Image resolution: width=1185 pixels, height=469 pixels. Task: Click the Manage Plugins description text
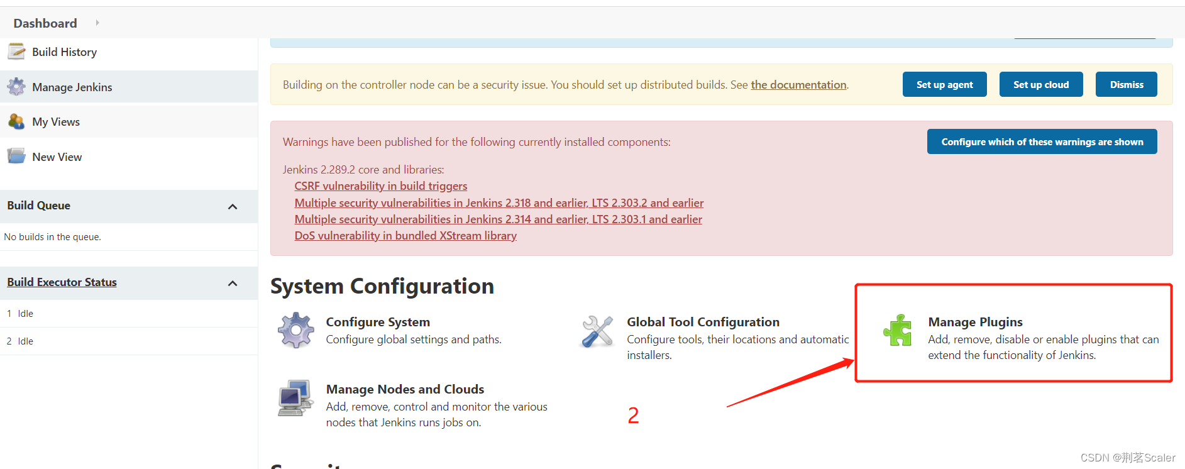click(1043, 348)
